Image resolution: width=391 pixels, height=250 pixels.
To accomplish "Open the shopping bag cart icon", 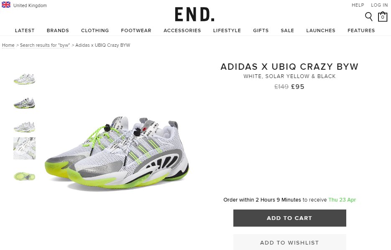I will click(x=383, y=17).
